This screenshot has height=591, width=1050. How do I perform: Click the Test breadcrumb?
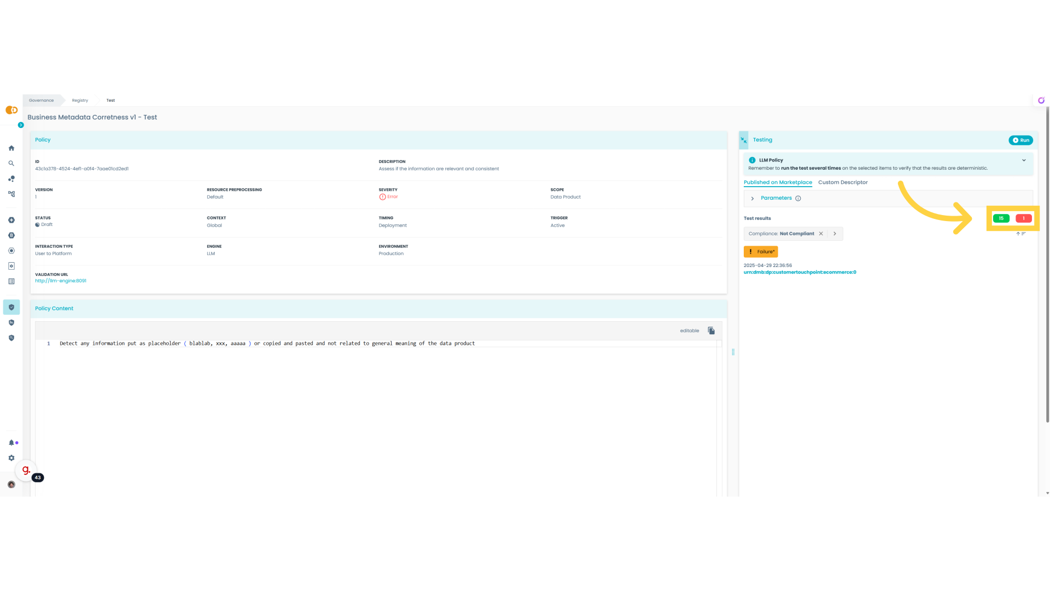110,101
